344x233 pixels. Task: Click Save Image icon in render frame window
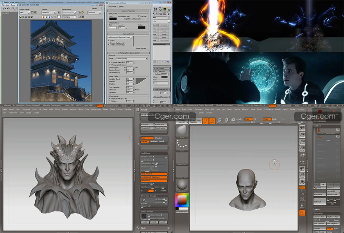(21, 17)
